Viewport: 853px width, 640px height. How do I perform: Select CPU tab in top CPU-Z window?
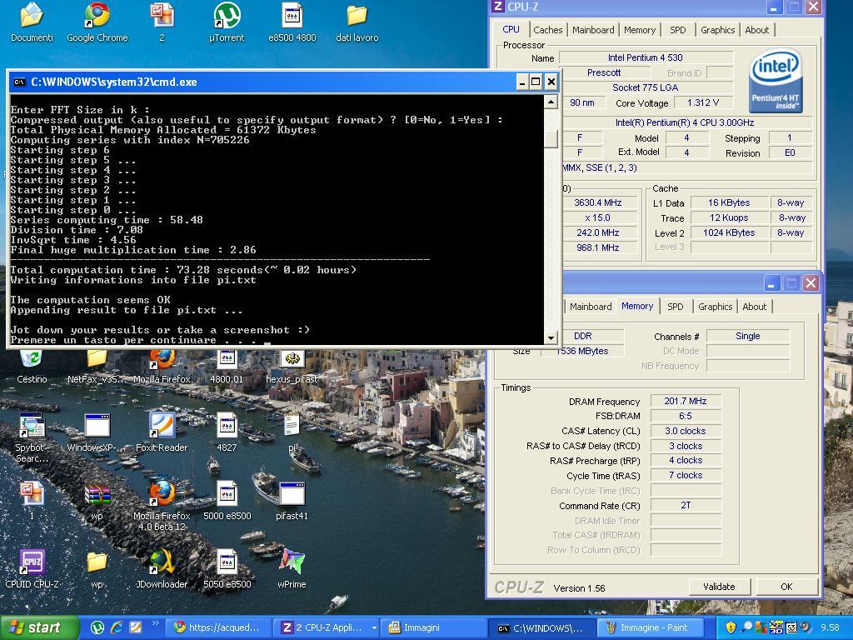coord(511,29)
